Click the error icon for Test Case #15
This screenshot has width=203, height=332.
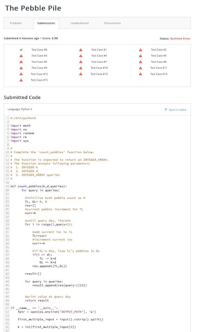tap(21, 80)
